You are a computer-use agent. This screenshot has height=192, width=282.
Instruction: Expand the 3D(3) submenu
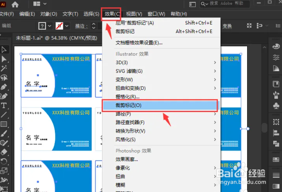pyautogui.click(x=161, y=63)
